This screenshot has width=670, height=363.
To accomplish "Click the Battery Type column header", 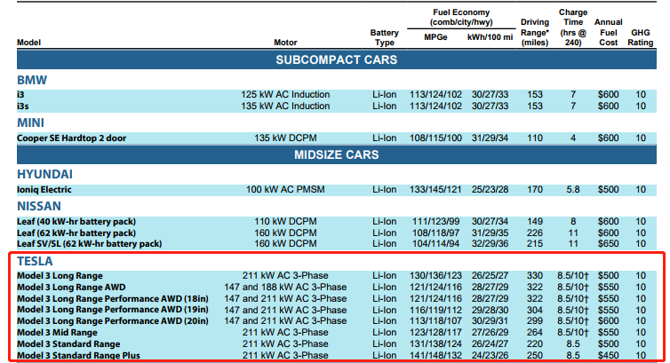I will tap(384, 37).
